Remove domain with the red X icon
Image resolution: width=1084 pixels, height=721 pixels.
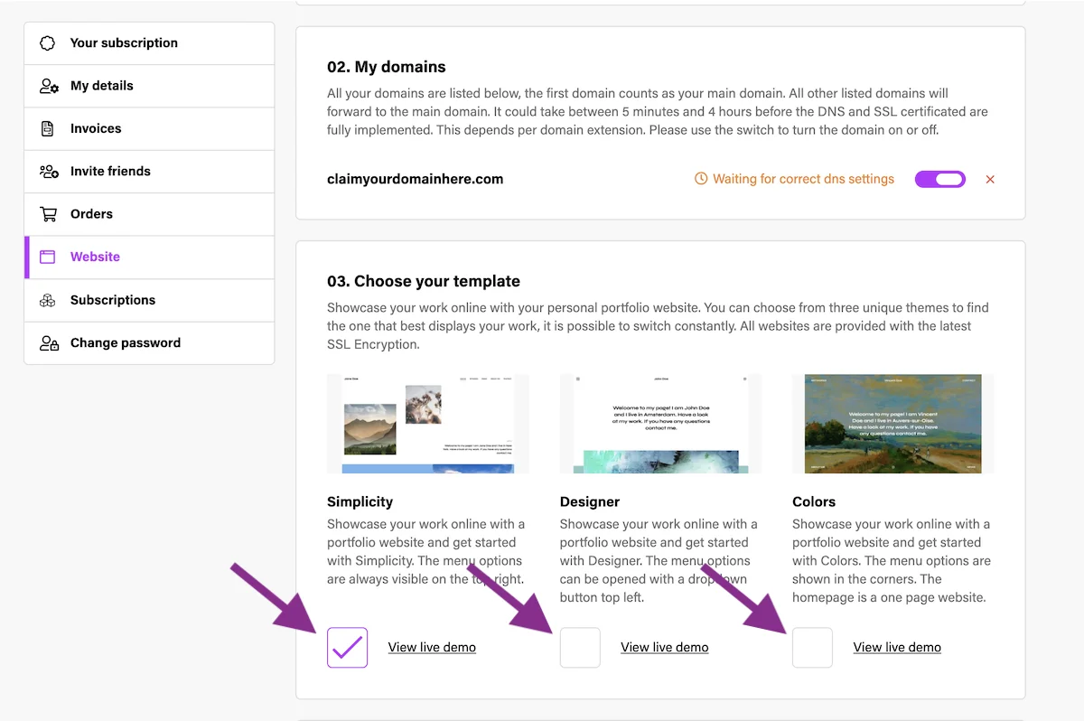tap(990, 180)
